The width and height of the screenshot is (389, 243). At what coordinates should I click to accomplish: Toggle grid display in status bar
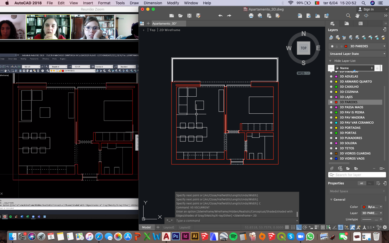pos(287,227)
